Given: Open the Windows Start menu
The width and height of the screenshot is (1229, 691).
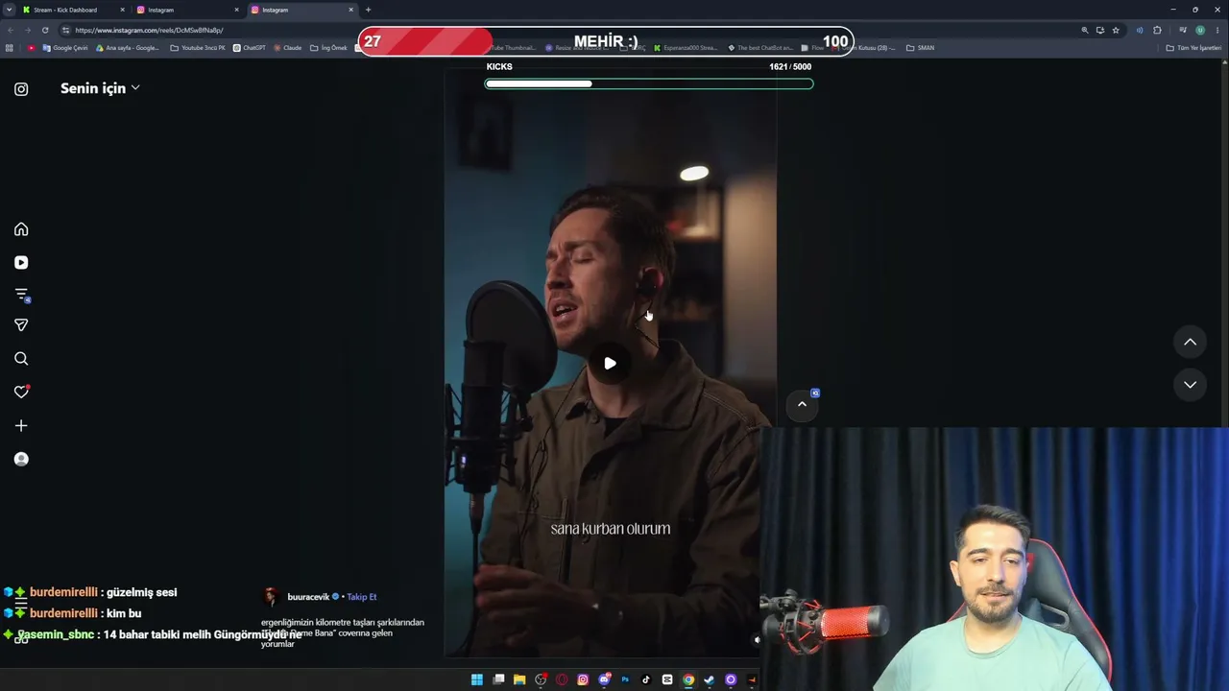Looking at the screenshot, I should coord(477,679).
